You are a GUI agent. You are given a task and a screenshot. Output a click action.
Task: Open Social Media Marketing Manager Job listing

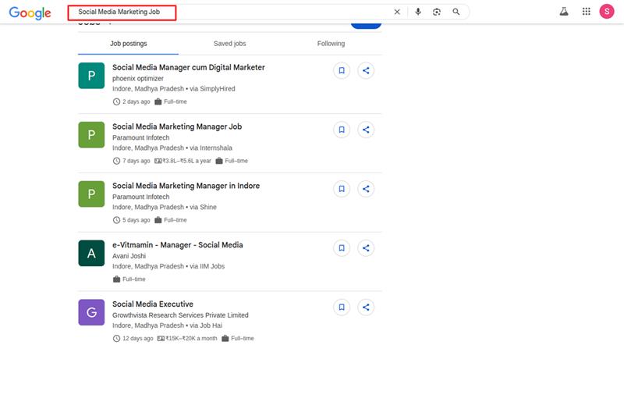click(177, 126)
